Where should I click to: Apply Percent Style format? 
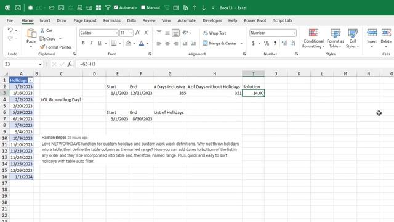tap(267, 43)
